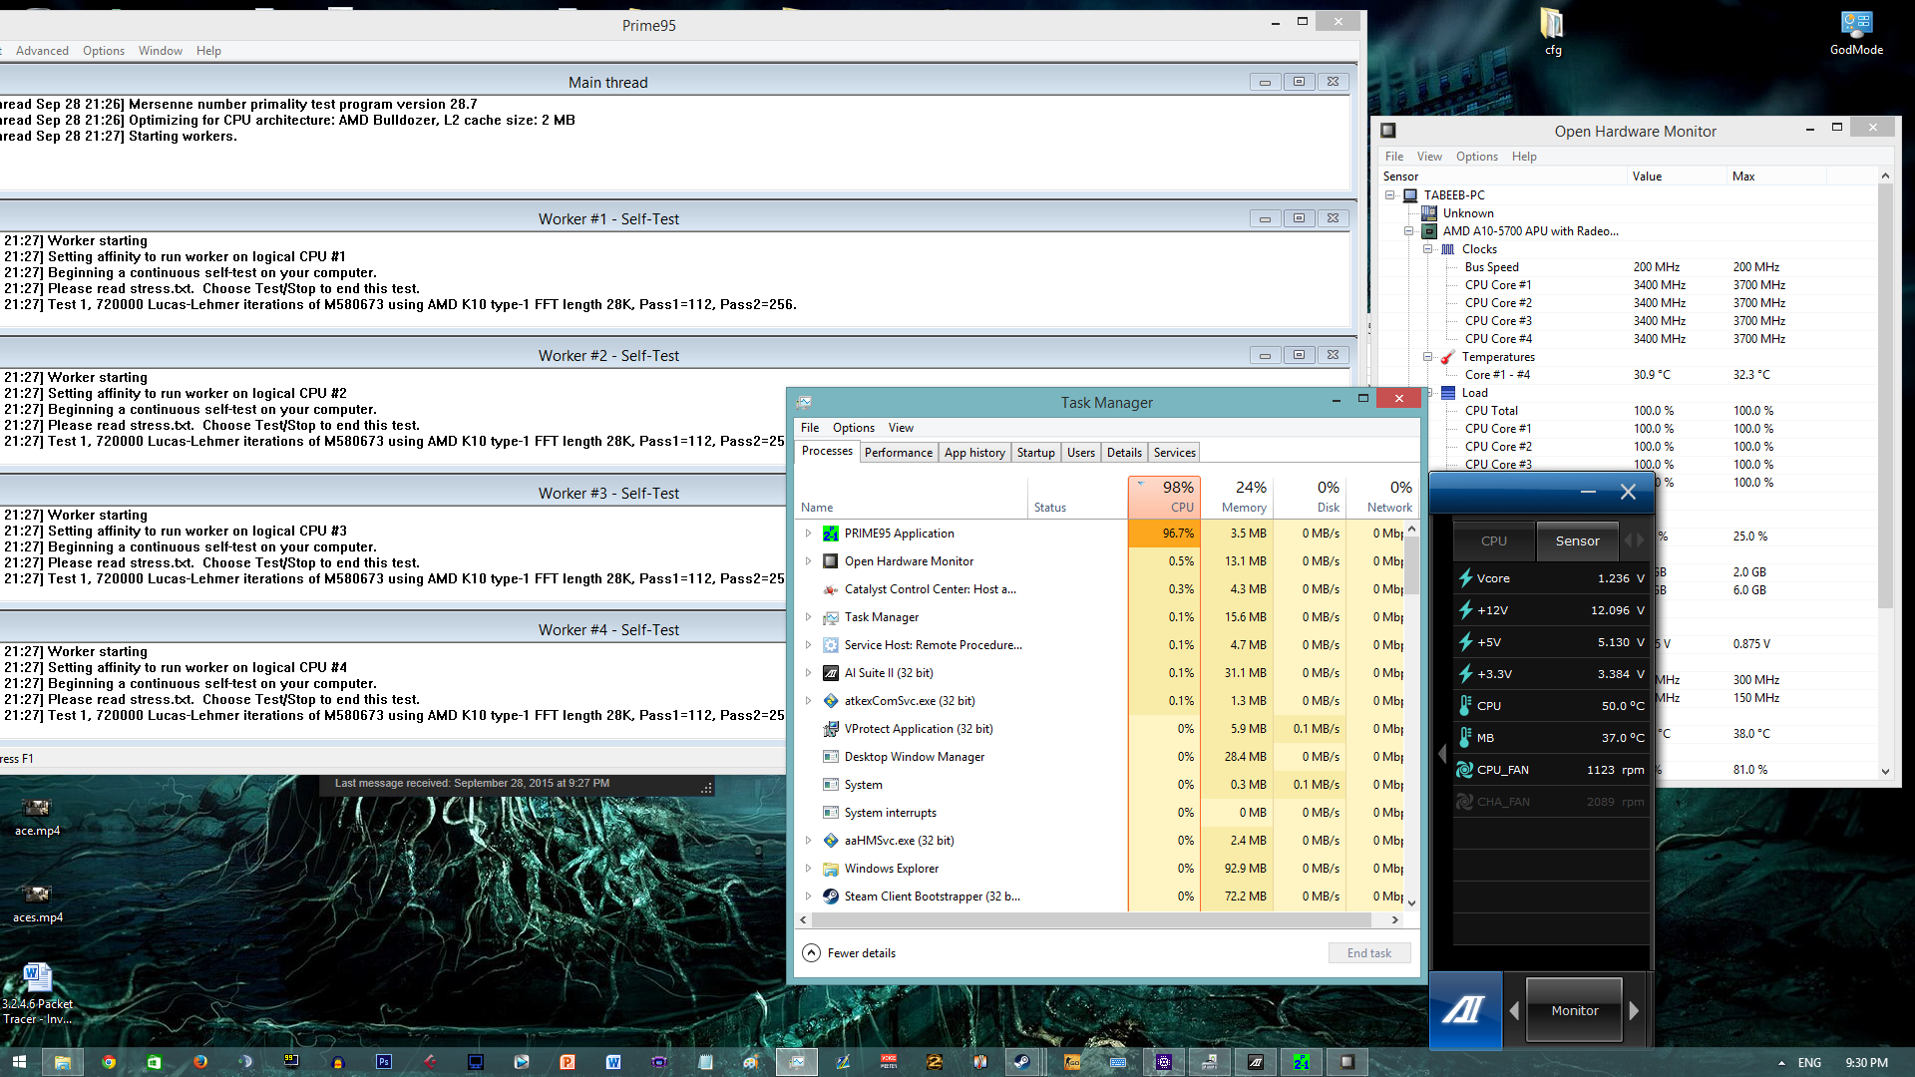The height and width of the screenshot is (1077, 1915).
Task: Open Open Hardware Monitor View menu
Action: [1429, 157]
